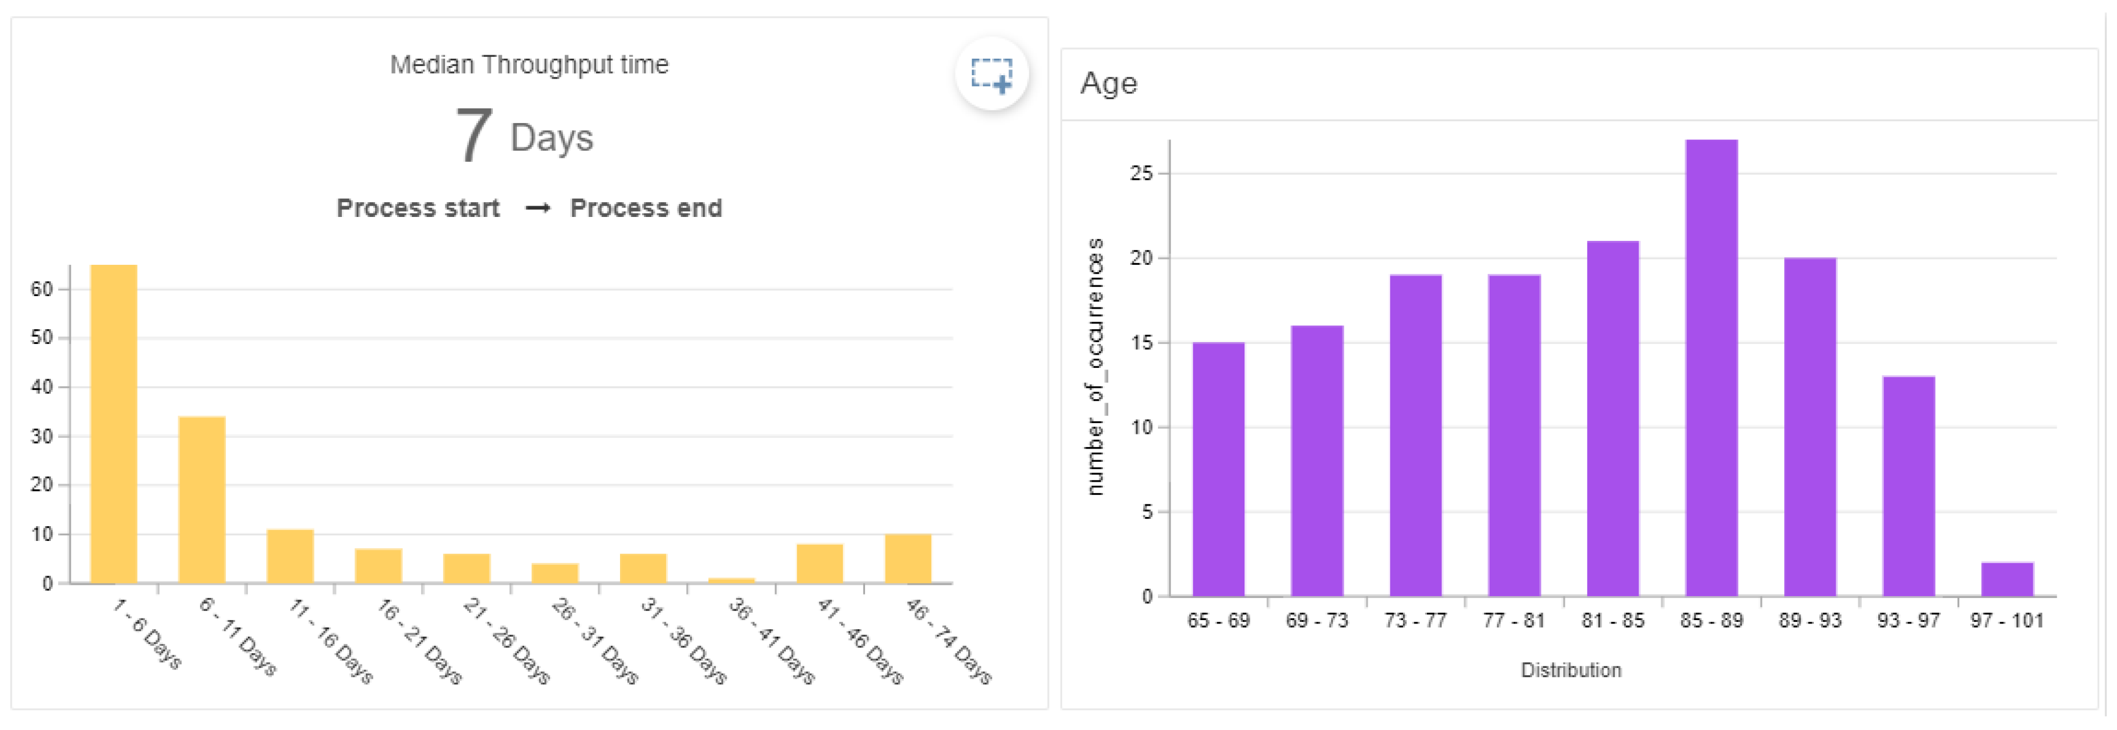Select the 6 - 11 Days bar
The image size is (2117, 730).
point(201,499)
